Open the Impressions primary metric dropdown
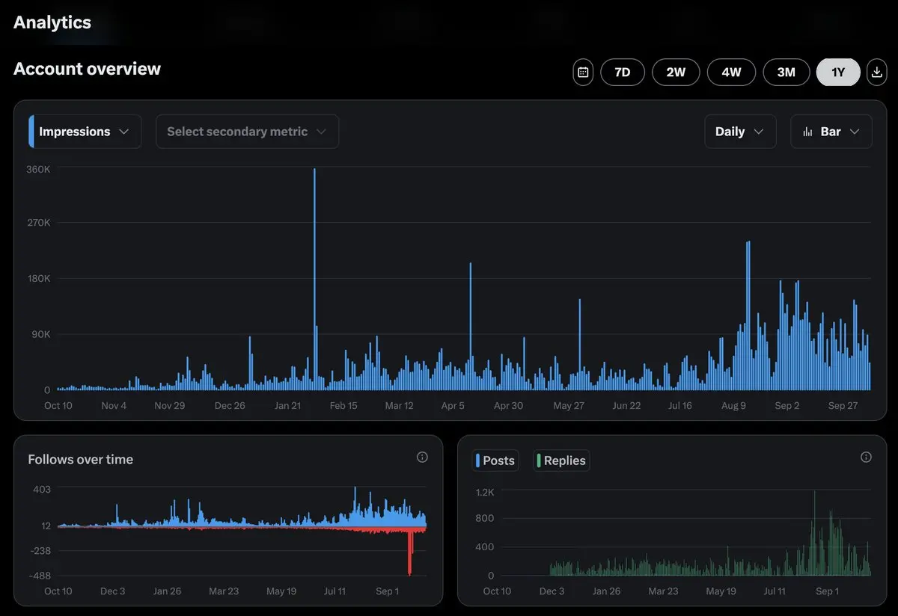Image resolution: width=898 pixels, height=616 pixels. click(85, 132)
